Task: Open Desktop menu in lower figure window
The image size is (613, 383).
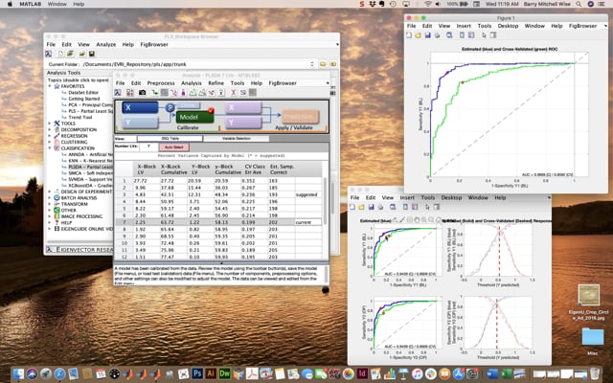Action: (x=451, y=197)
